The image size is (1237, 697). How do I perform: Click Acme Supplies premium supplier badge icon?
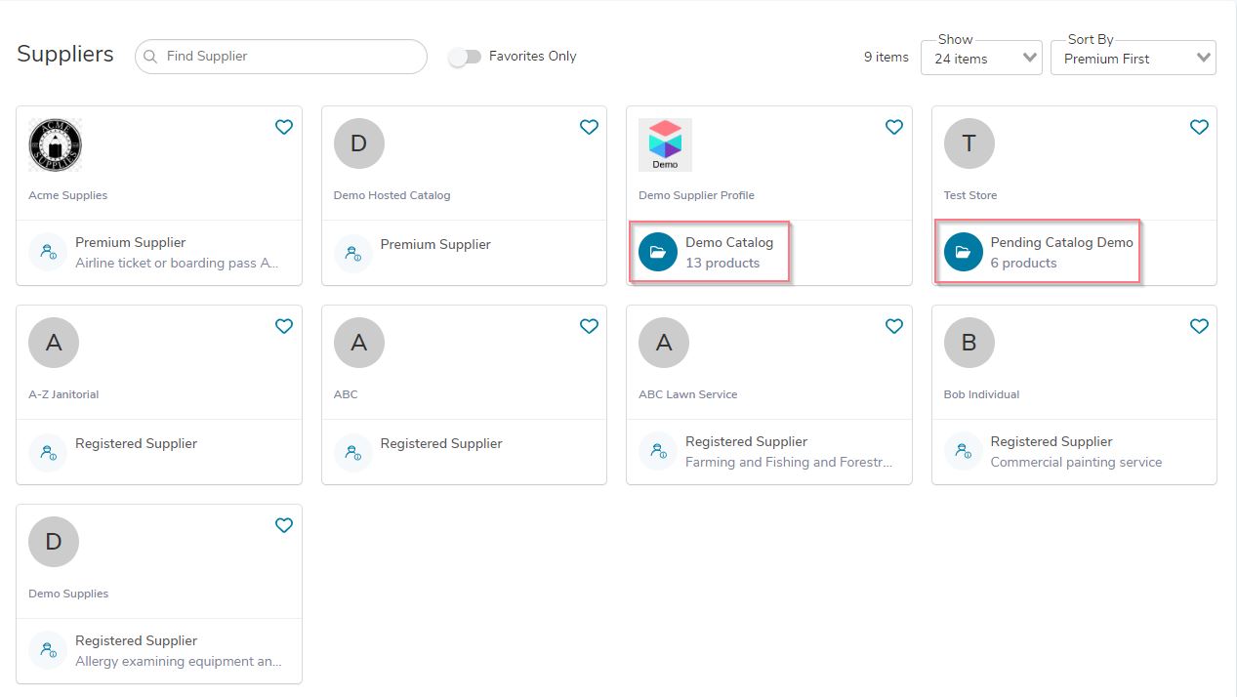pos(48,253)
